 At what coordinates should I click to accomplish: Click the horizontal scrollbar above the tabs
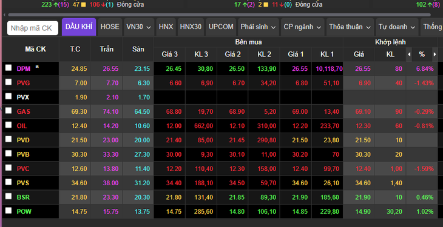click(x=219, y=15)
